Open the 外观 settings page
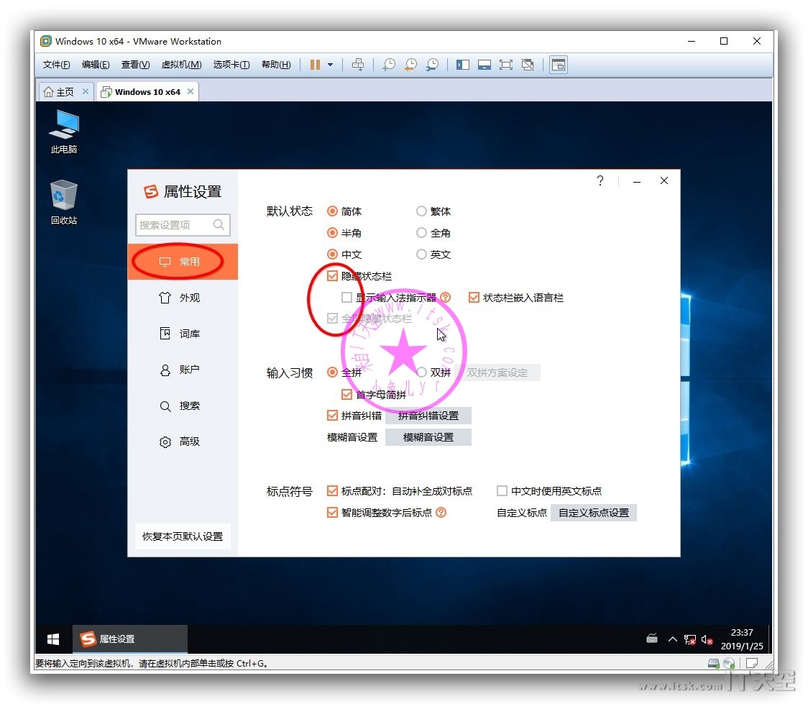 pos(183,298)
